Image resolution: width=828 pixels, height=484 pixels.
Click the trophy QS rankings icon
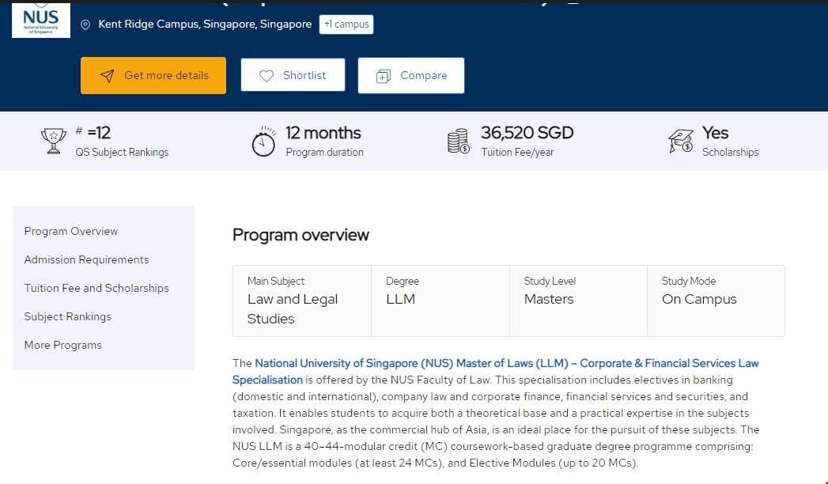pos(53,142)
